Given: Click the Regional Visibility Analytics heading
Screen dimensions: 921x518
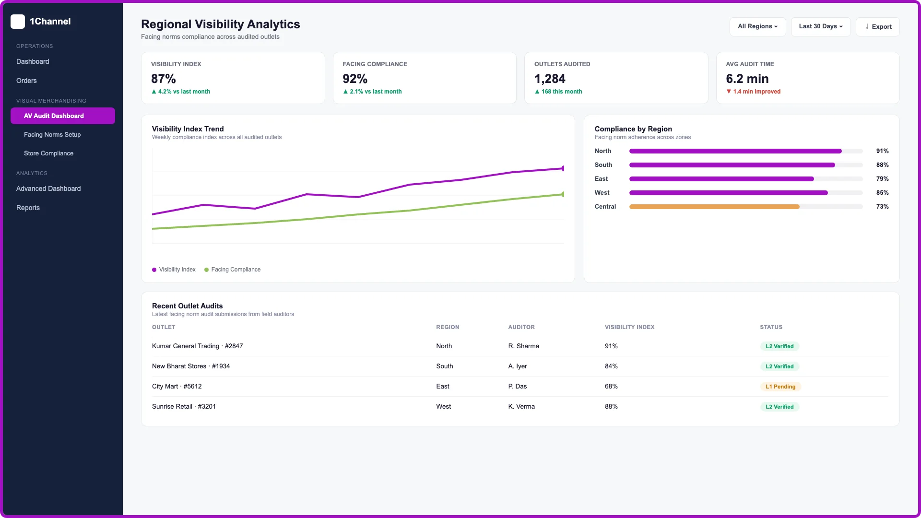Looking at the screenshot, I should [220, 24].
